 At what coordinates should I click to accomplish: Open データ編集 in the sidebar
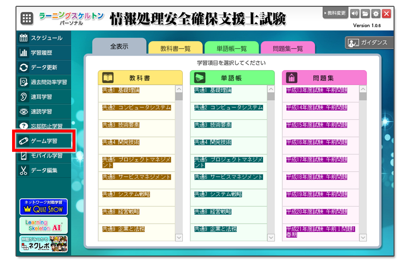pyautogui.click(x=44, y=171)
